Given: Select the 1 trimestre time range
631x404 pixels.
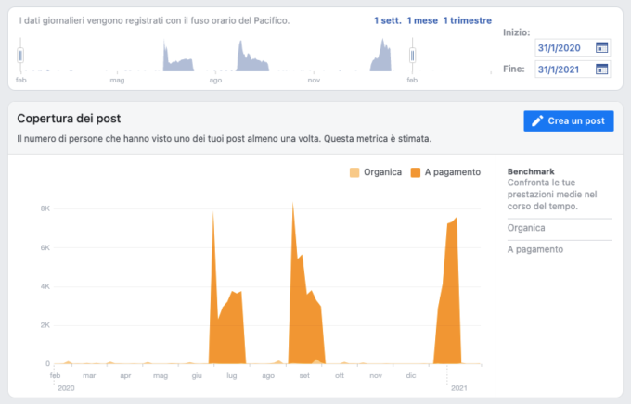Looking at the screenshot, I should tap(467, 20).
